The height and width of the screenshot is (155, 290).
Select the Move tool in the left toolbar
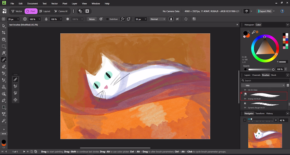click(x=4, y=26)
